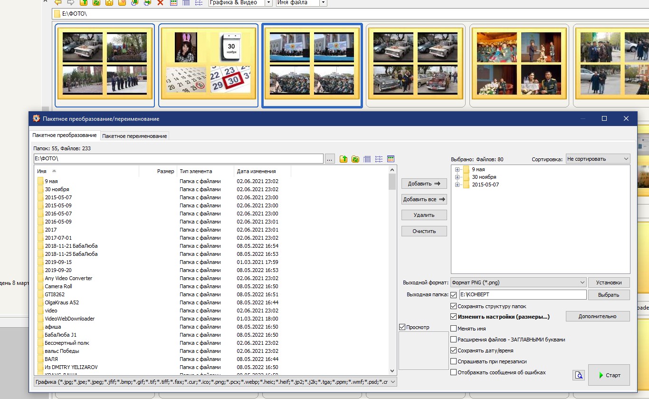The width and height of the screenshot is (649, 399).
Task: Click the "Старт" button
Action: pos(609,375)
